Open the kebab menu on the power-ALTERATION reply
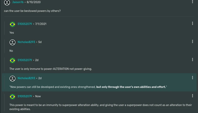 pyautogui.click(x=192, y=60)
